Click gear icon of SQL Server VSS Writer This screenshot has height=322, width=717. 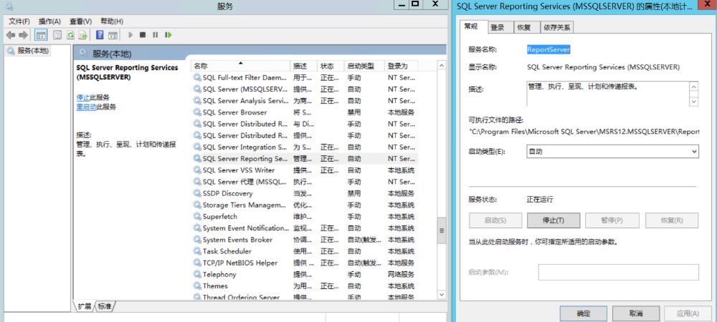[x=197, y=170]
